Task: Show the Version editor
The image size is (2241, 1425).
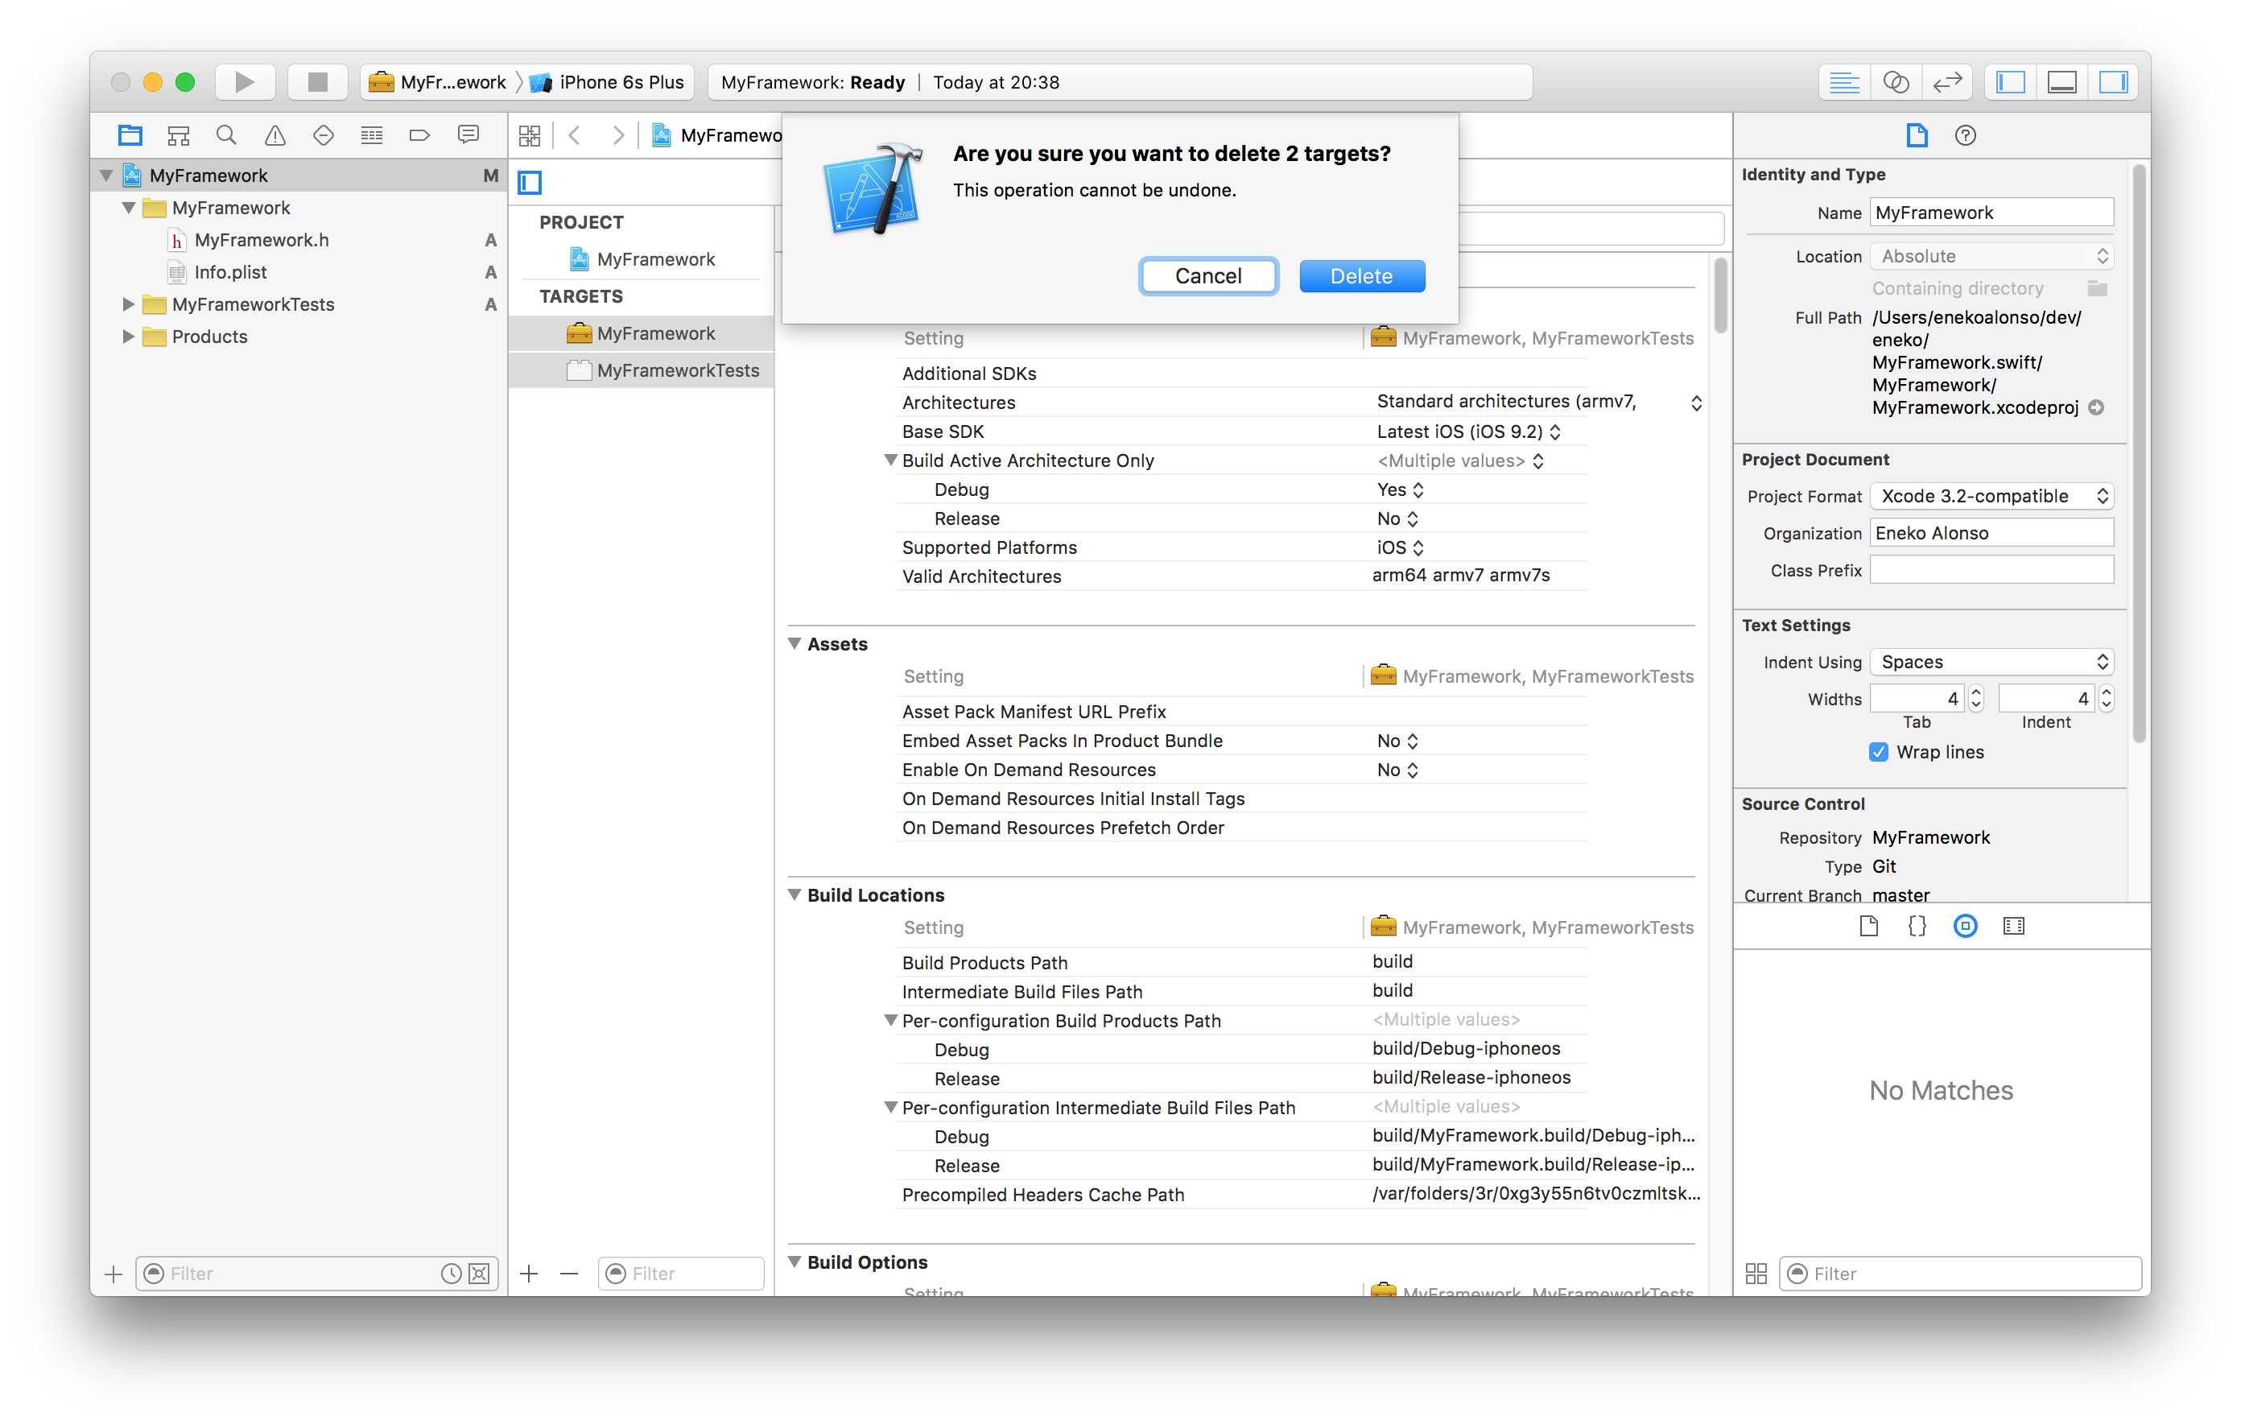Action: coord(1946,82)
